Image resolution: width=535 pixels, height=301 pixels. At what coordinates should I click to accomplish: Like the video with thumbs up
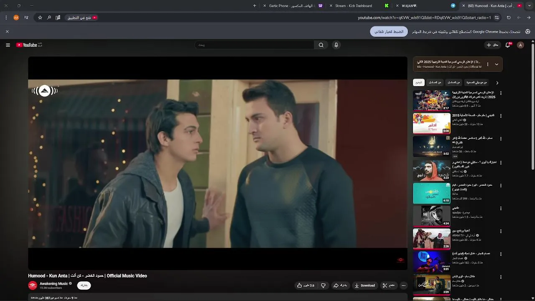pyautogui.click(x=306, y=286)
